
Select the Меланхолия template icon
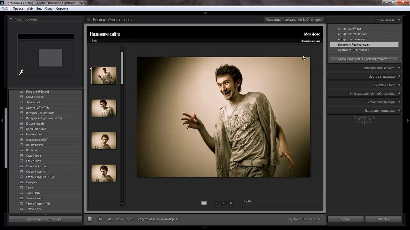21,134
